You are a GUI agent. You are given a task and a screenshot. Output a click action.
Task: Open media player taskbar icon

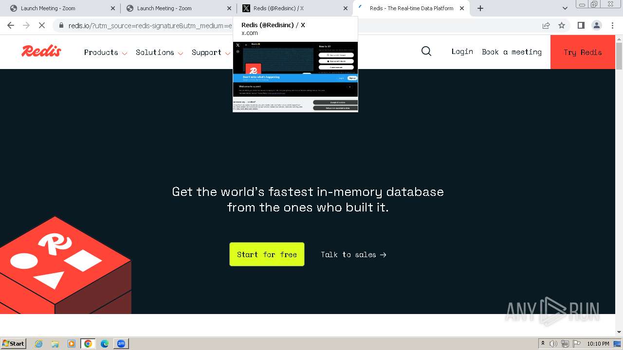[x=72, y=344]
